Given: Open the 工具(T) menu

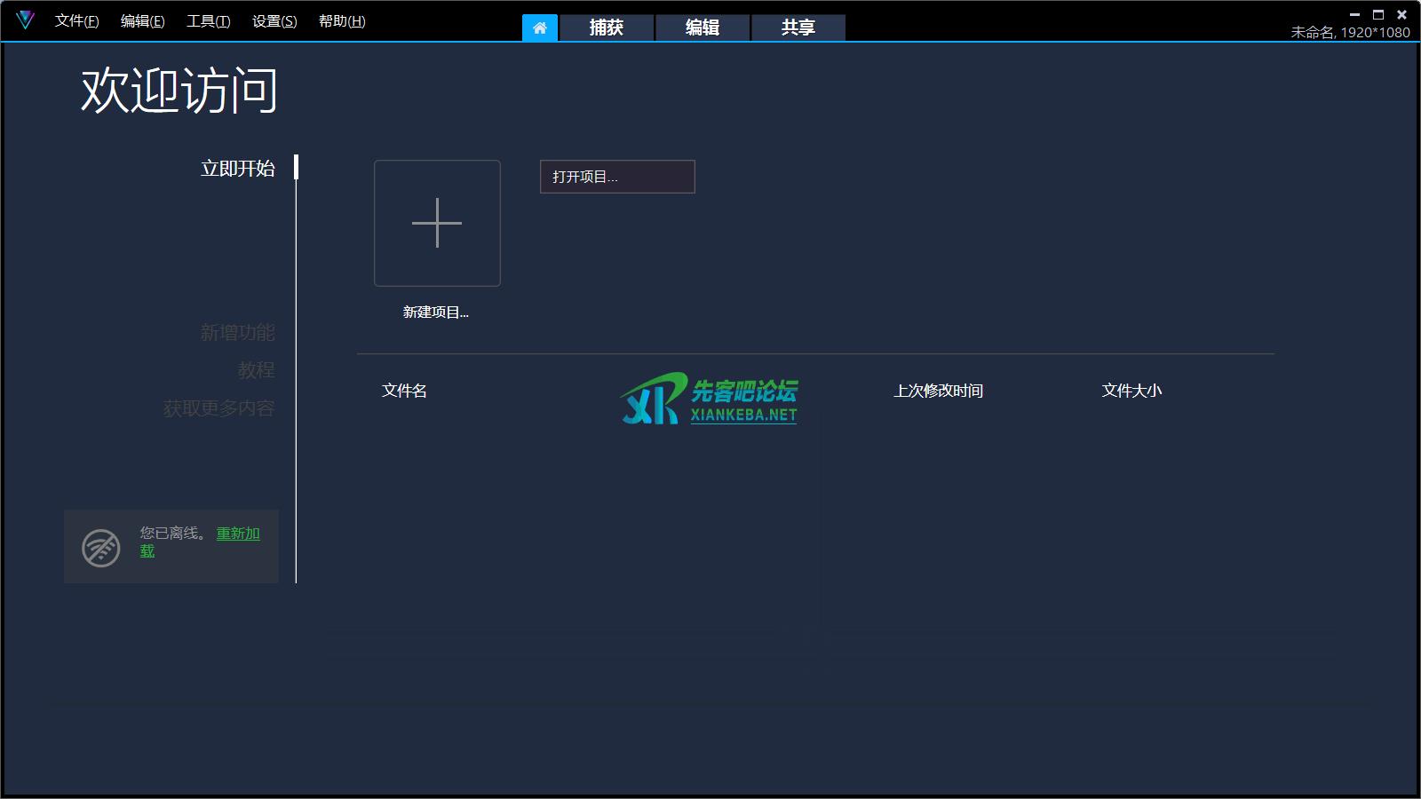Looking at the screenshot, I should pyautogui.click(x=208, y=21).
